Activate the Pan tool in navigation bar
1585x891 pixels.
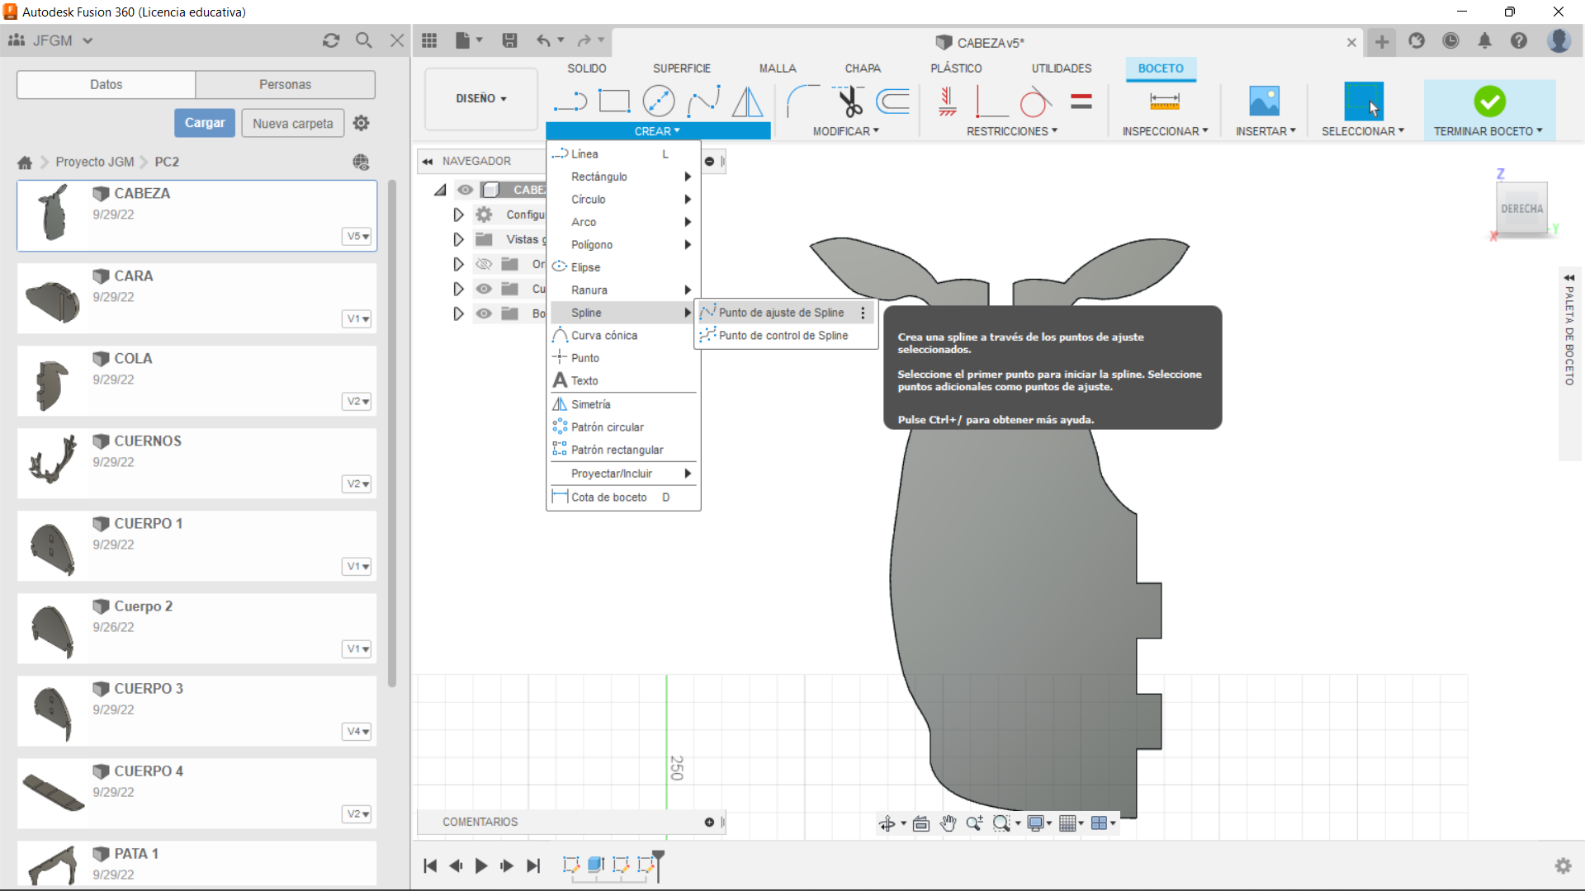coord(949,823)
